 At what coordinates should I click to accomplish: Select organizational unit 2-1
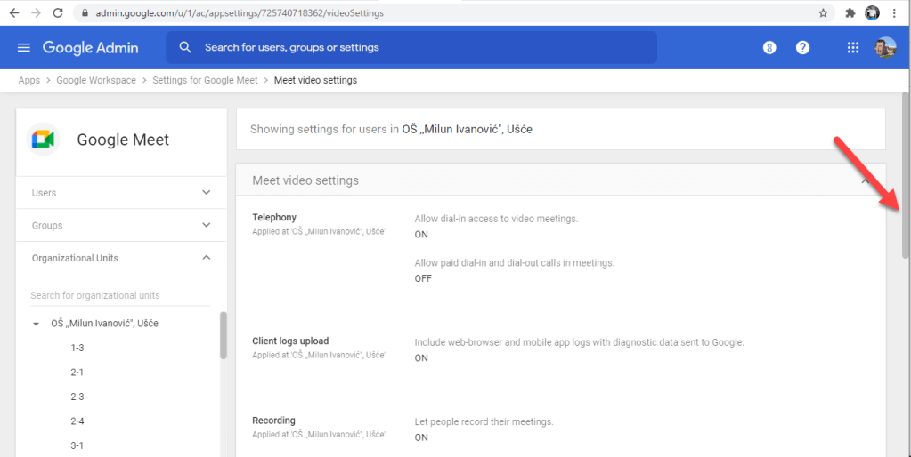77,373
